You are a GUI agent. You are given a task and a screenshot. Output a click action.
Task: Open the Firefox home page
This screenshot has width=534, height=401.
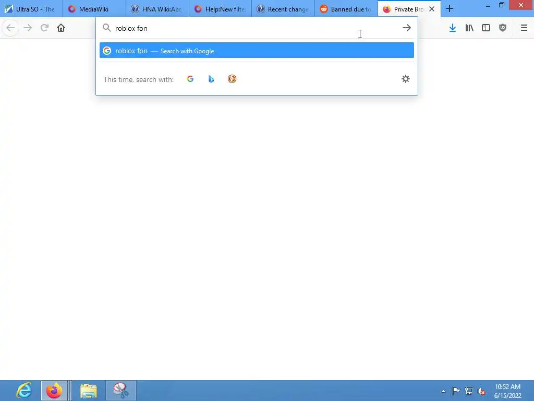[61, 28]
